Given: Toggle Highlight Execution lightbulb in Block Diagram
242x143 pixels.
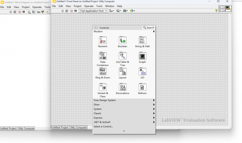Looking at the screenshot, I should [29, 12].
